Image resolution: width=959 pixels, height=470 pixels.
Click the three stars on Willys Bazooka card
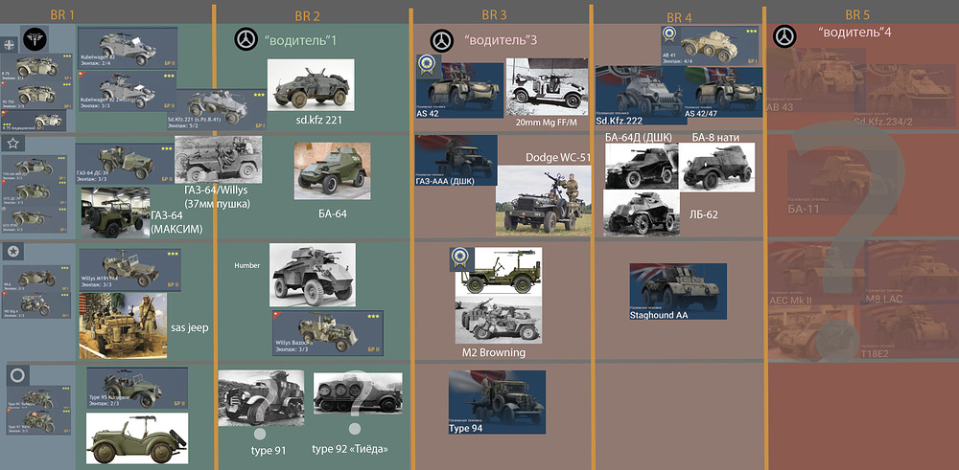coord(374,317)
